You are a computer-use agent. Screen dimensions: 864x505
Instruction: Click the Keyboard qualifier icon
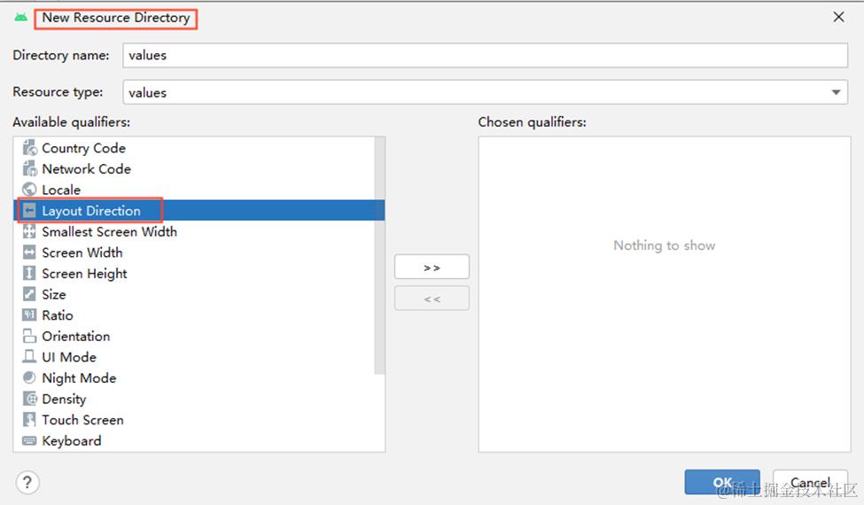tap(30, 441)
